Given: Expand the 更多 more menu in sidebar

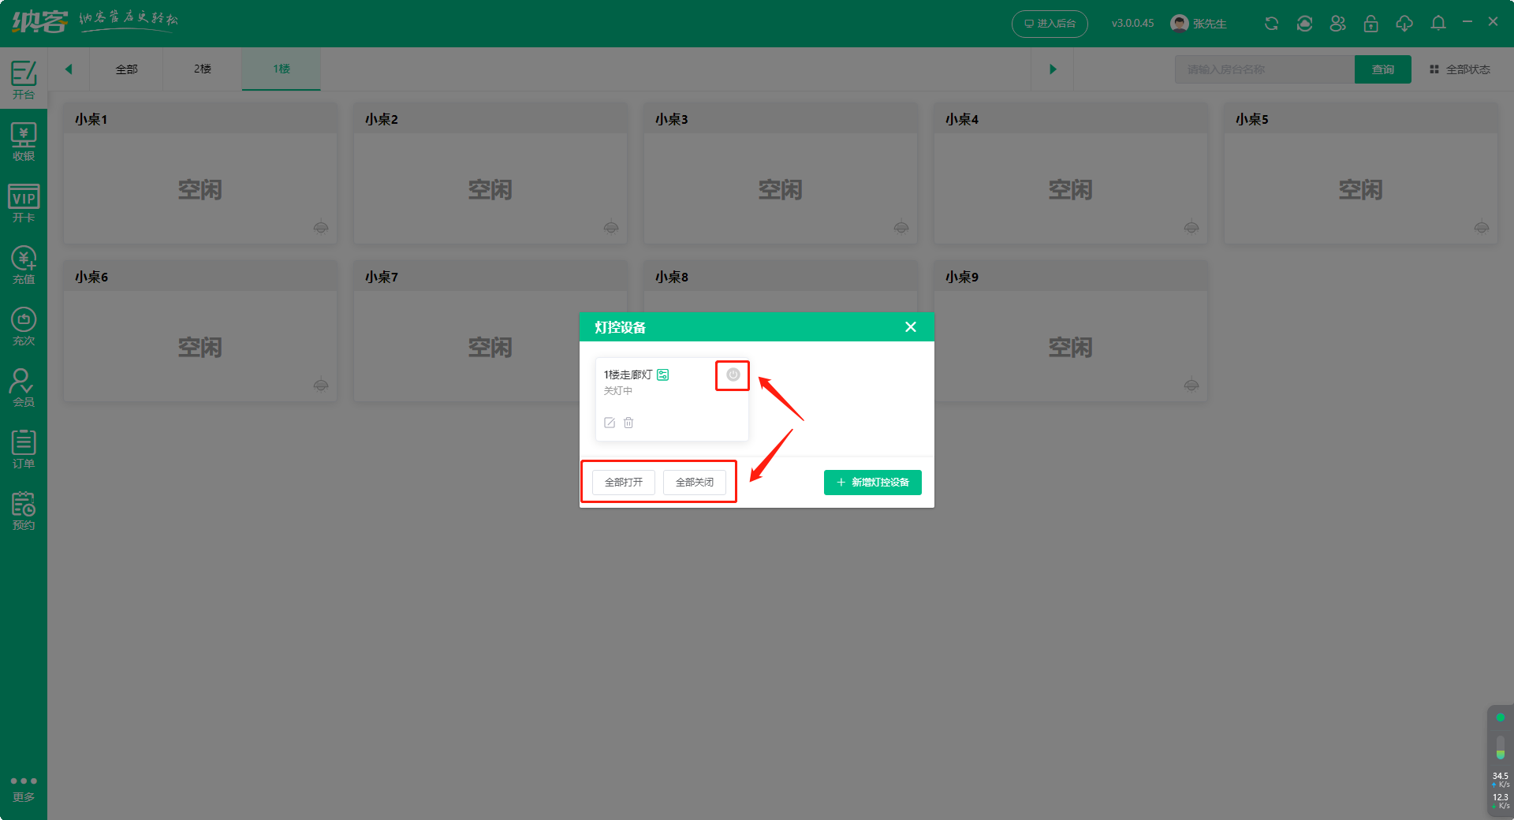Looking at the screenshot, I should pyautogui.click(x=24, y=788).
